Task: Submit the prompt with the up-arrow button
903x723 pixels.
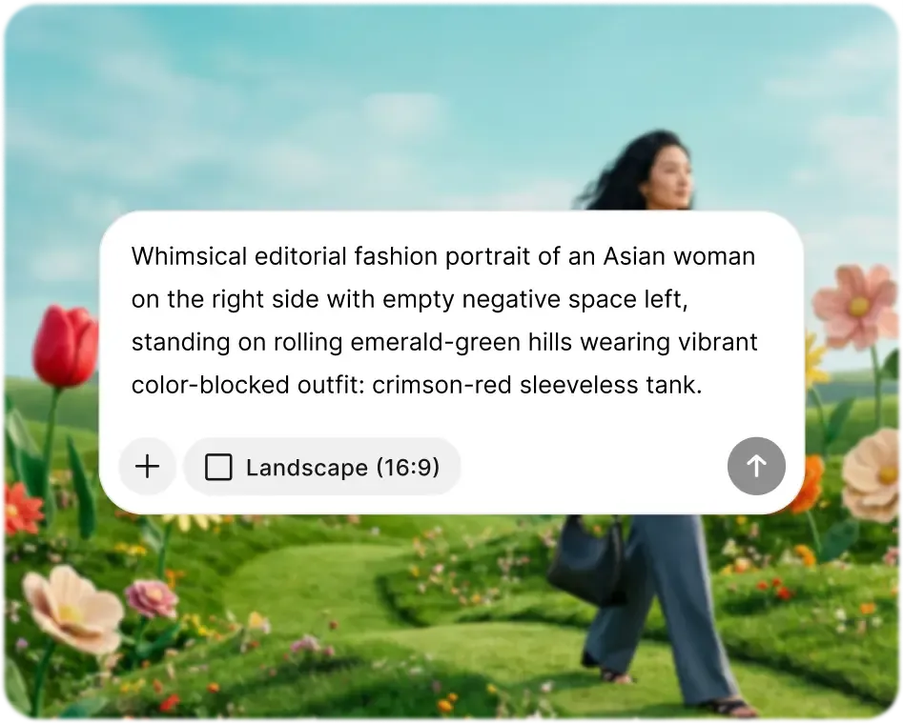Action: point(756,466)
